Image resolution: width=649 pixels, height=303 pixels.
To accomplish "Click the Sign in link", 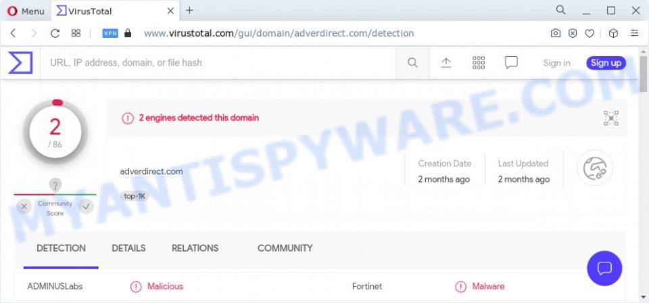I will tap(556, 63).
